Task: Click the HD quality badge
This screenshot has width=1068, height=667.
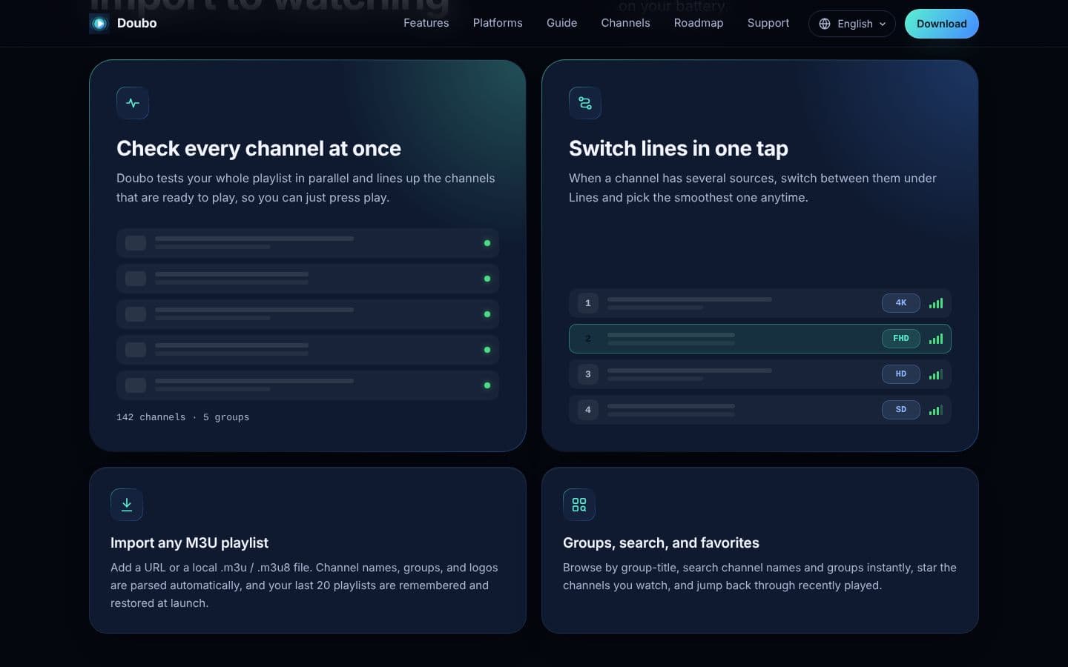Action: click(x=901, y=374)
